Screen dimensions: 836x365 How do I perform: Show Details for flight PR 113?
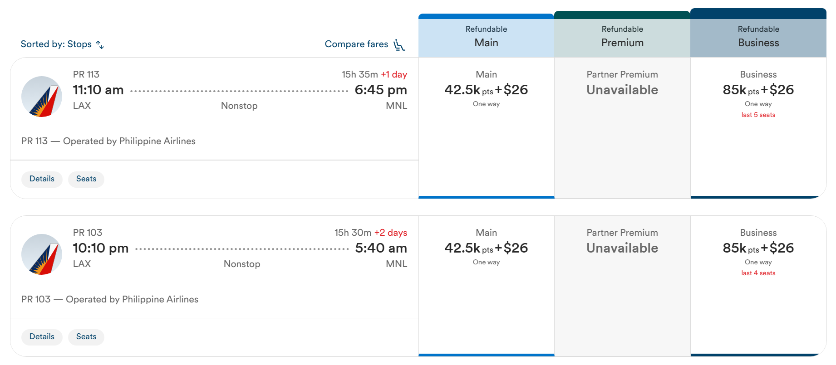pos(42,179)
